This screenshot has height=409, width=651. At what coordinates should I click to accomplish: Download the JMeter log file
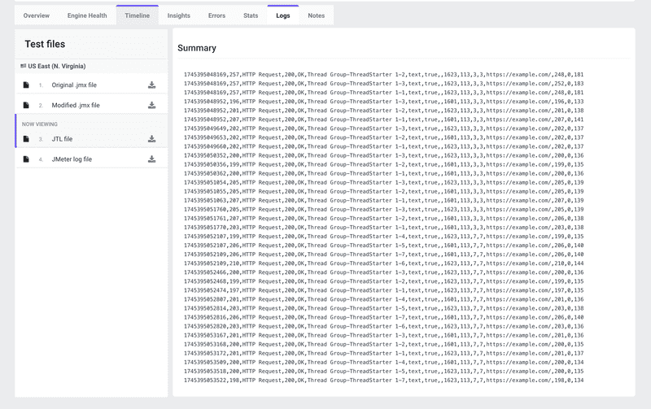(x=151, y=159)
